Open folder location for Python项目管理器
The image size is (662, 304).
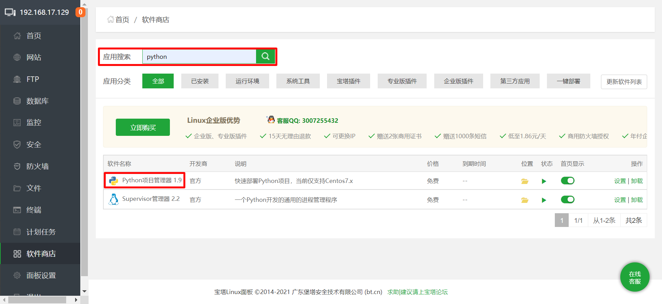[x=524, y=181]
